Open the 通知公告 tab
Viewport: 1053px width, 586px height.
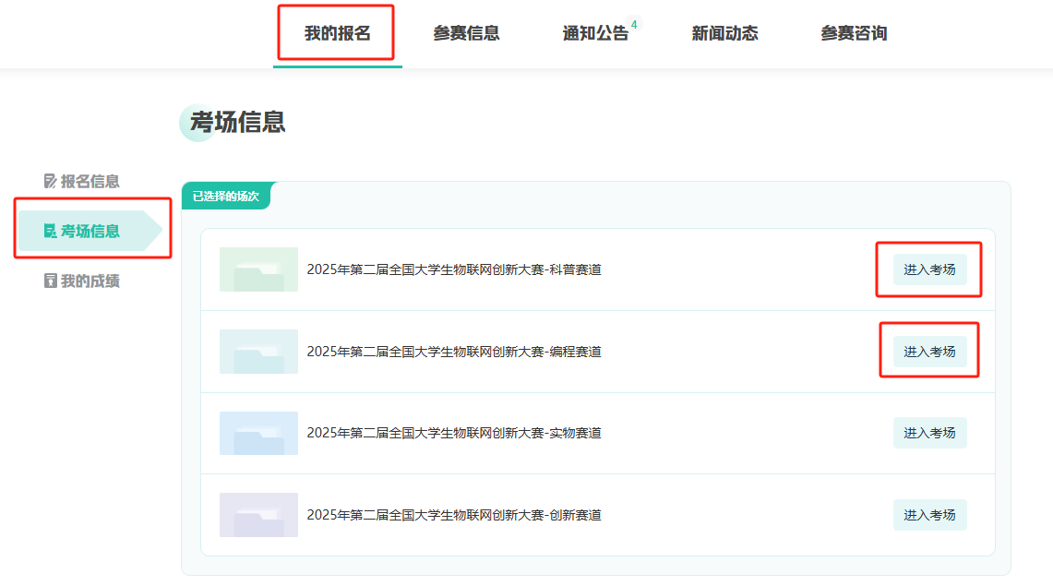[595, 33]
